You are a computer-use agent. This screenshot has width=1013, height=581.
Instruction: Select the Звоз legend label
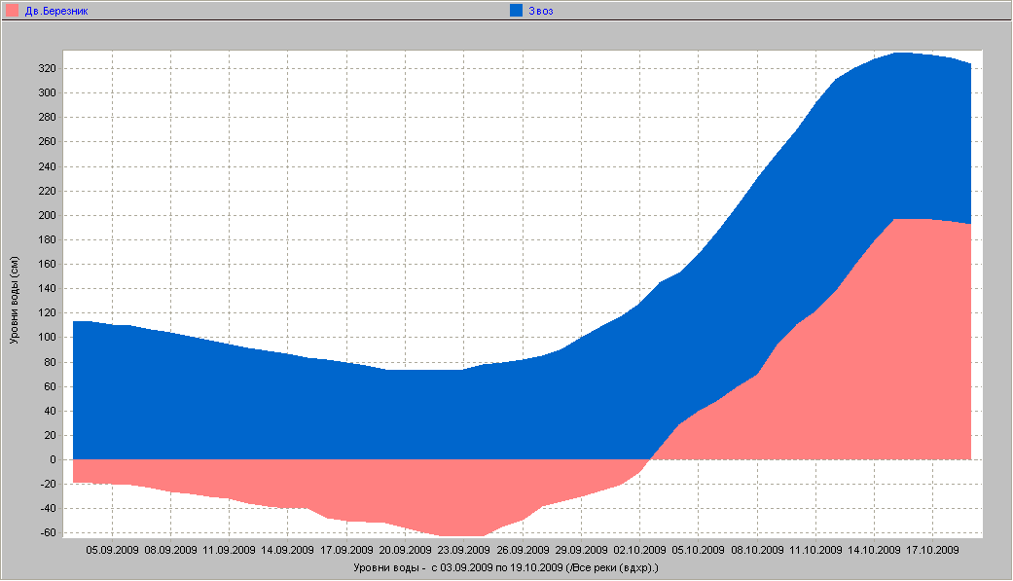point(541,11)
